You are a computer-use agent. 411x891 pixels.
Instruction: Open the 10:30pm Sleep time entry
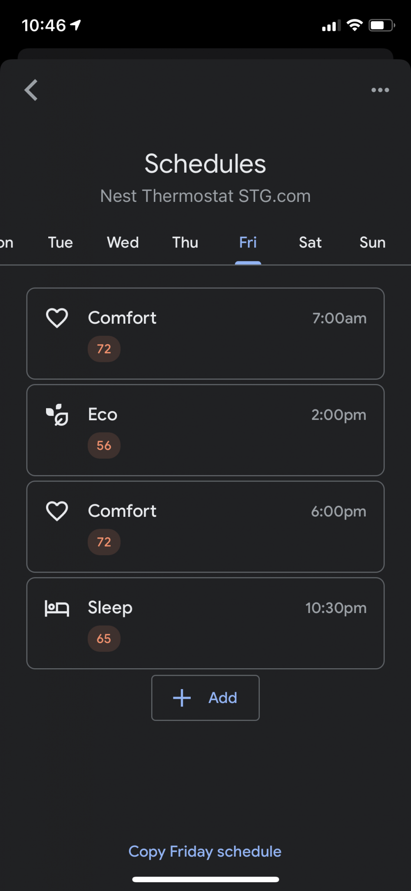click(x=336, y=608)
